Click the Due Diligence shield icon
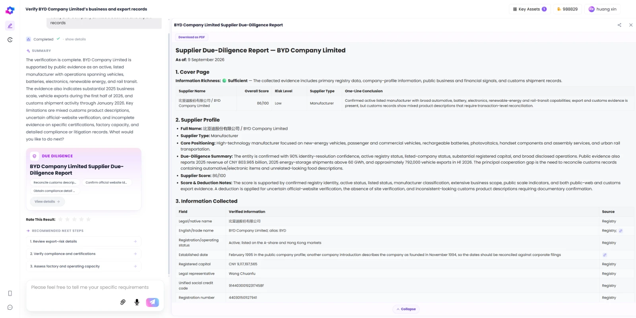 [35, 156]
